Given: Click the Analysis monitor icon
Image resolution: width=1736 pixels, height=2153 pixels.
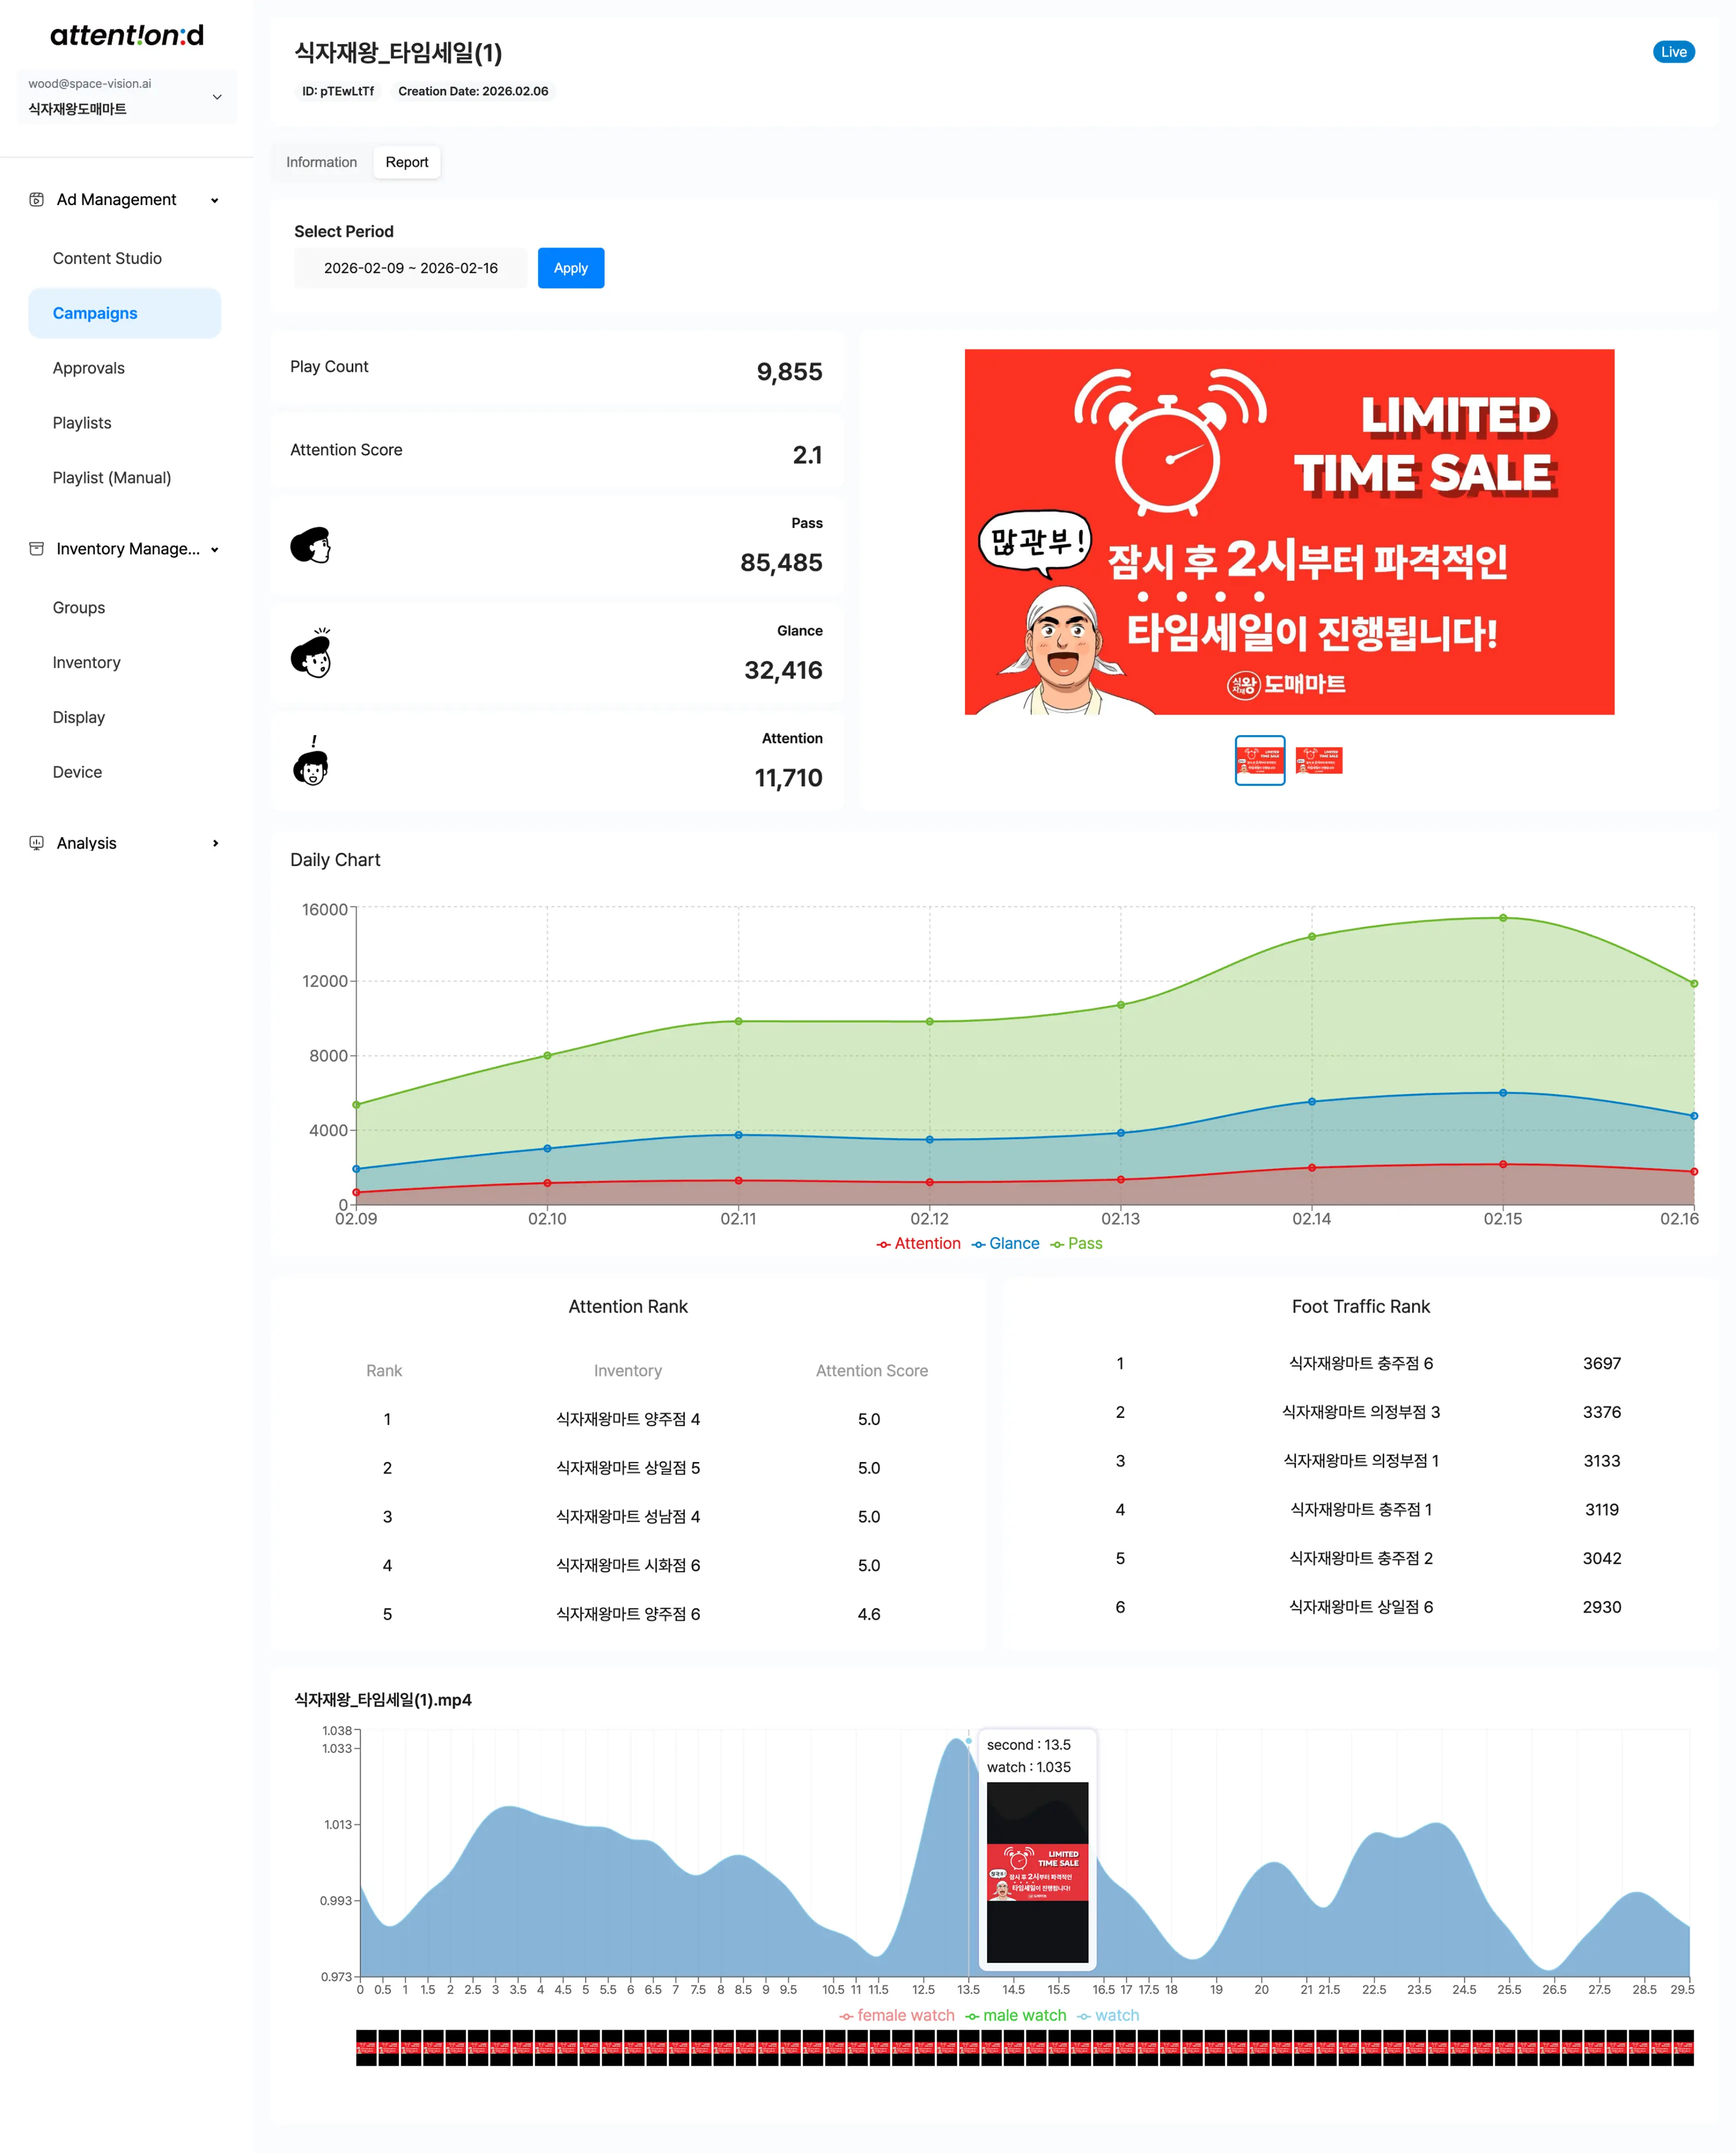Looking at the screenshot, I should point(37,843).
